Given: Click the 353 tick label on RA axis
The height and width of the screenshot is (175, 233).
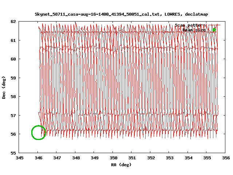Looking at the screenshot, I should click(170, 158).
